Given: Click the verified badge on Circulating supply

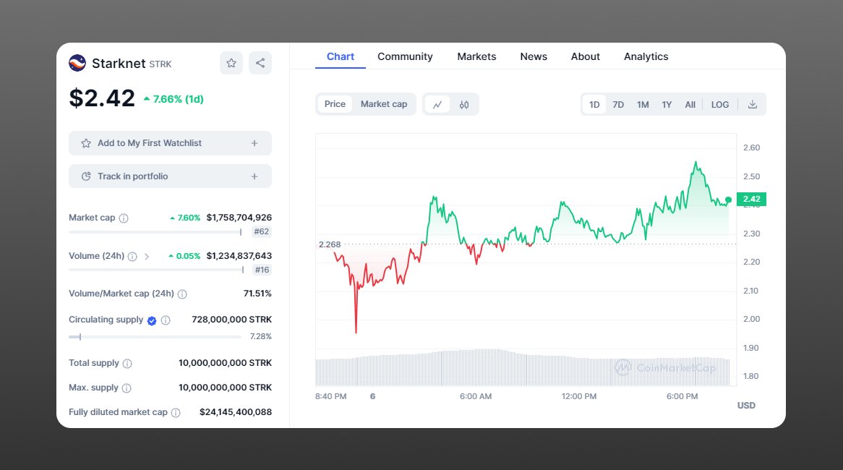Looking at the screenshot, I should (151, 320).
